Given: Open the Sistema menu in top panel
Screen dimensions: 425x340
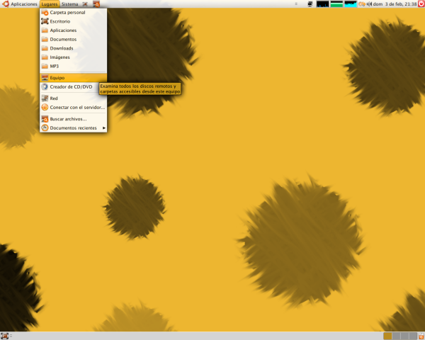Looking at the screenshot, I should pyautogui.click(x=69, y=4).
